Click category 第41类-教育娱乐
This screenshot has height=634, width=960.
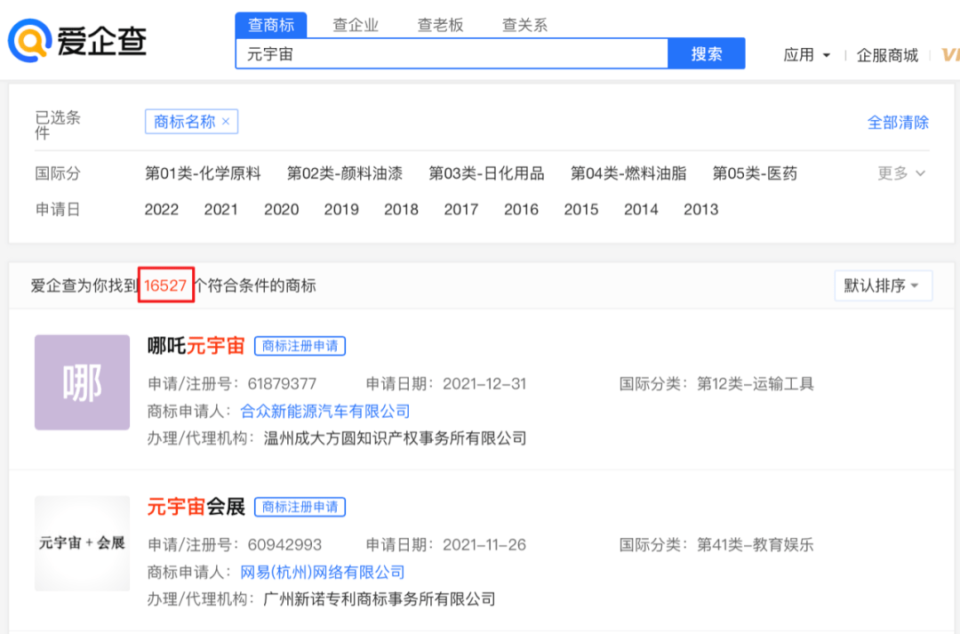click(x=756, y=545)
